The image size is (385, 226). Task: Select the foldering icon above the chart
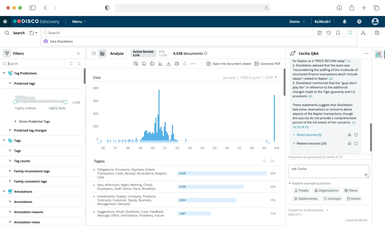click(152, 64)
